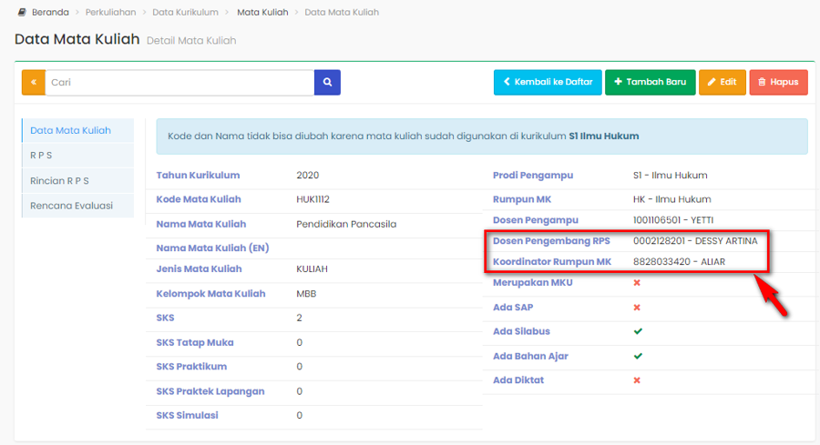
Task: Click the green Tambah Baru button
Action: point(650,82)
